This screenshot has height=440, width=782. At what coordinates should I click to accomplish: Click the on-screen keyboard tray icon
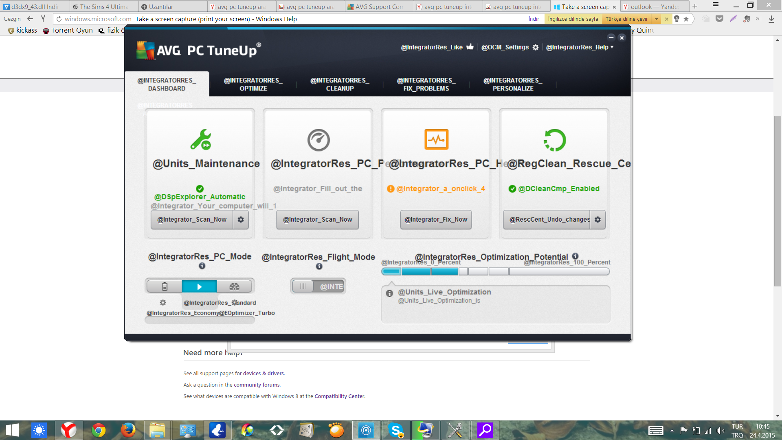point(656,431)
